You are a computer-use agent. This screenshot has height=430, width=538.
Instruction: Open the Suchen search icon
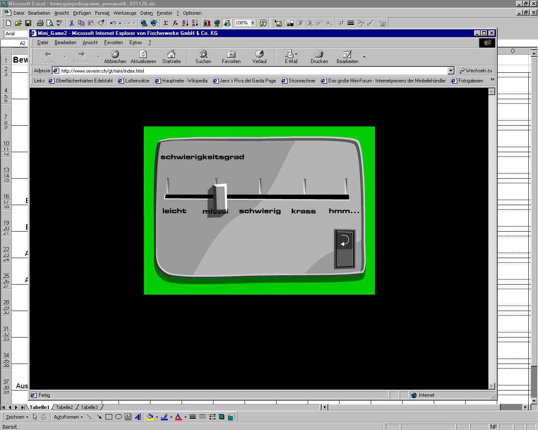click(203, 56)
